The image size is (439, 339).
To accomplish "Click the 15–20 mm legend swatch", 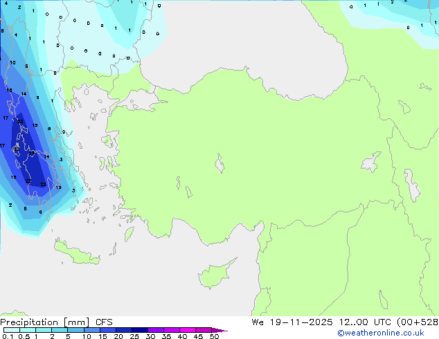I will click(108, 330).
